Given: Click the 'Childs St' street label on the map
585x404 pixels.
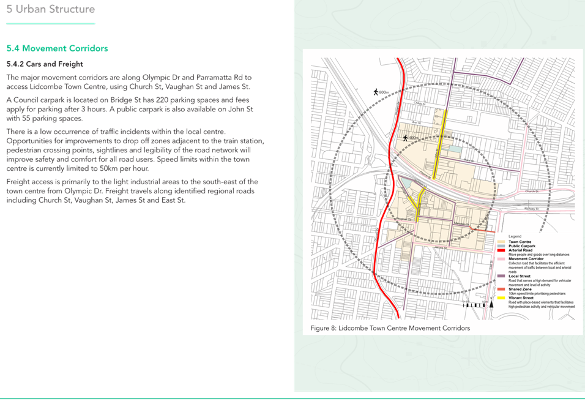Looking at the screenshot, I should click(x=420, y=103).
